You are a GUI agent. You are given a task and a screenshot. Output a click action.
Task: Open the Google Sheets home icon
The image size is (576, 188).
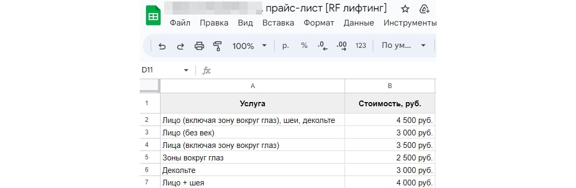(x=153, y=16)
